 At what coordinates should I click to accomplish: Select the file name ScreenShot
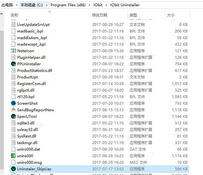click(27, 103)
